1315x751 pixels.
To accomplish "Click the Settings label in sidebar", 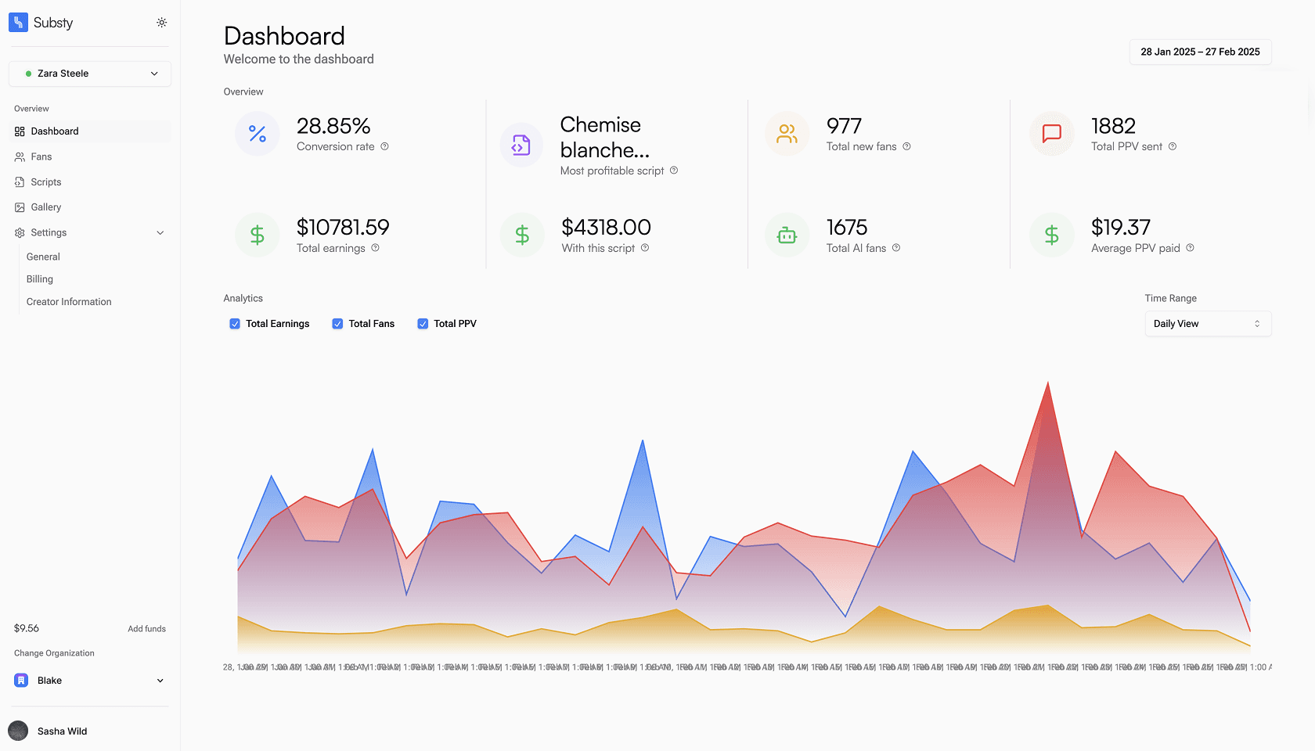I will click(x=49, y=233).
